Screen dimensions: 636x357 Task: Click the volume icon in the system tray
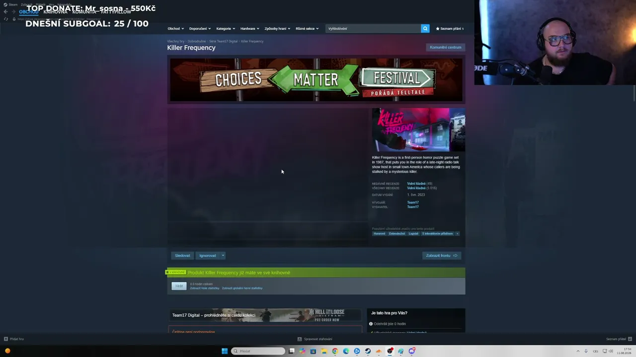[611, 351]
